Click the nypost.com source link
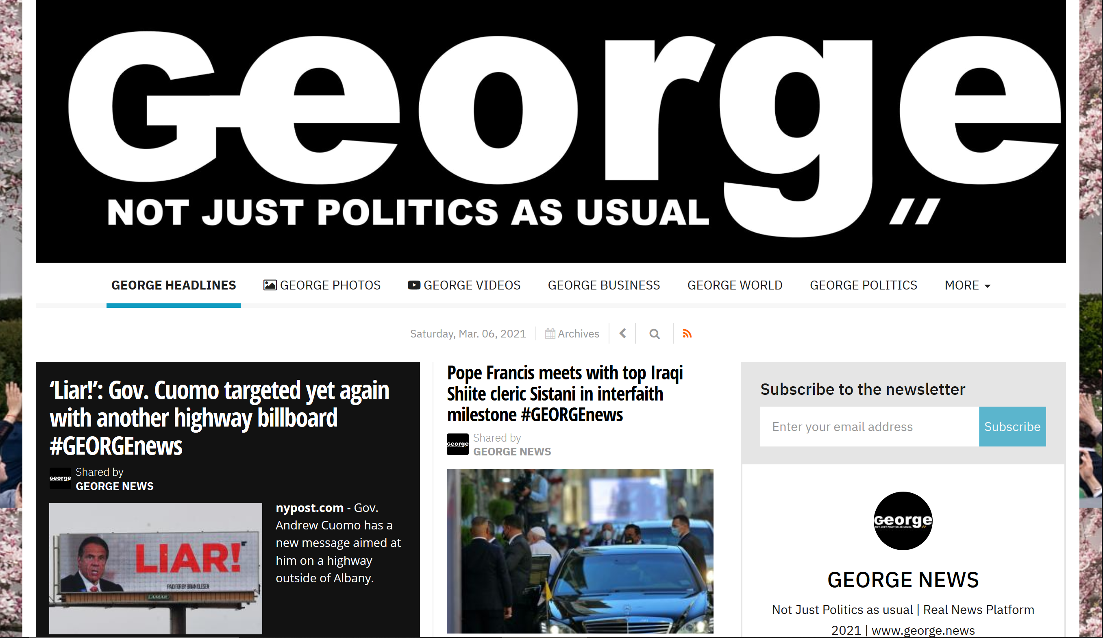 click(309, 508)
